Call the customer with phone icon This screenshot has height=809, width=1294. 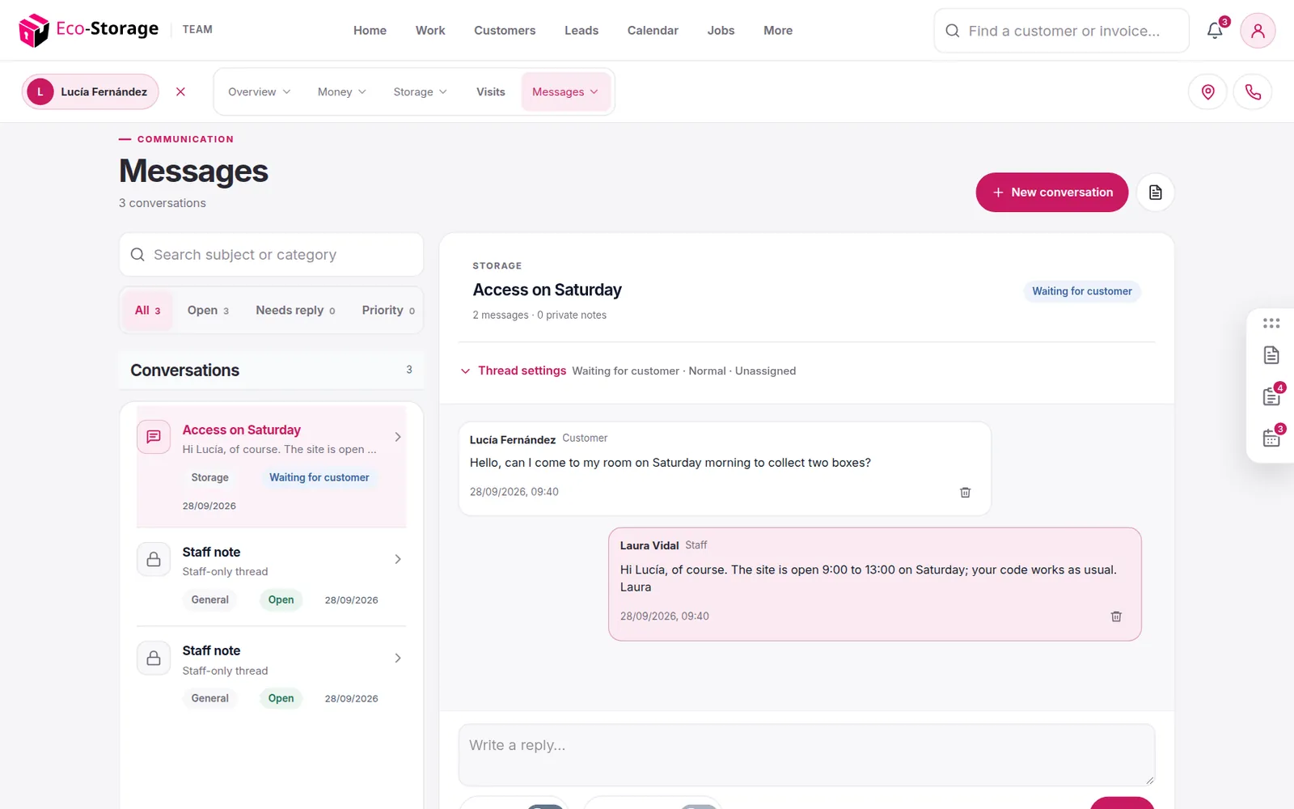tap(1253, 91)
